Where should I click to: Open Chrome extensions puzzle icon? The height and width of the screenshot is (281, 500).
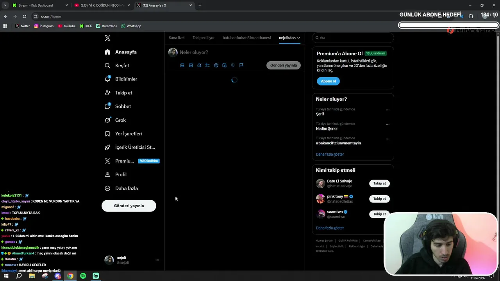pos(471,16)
